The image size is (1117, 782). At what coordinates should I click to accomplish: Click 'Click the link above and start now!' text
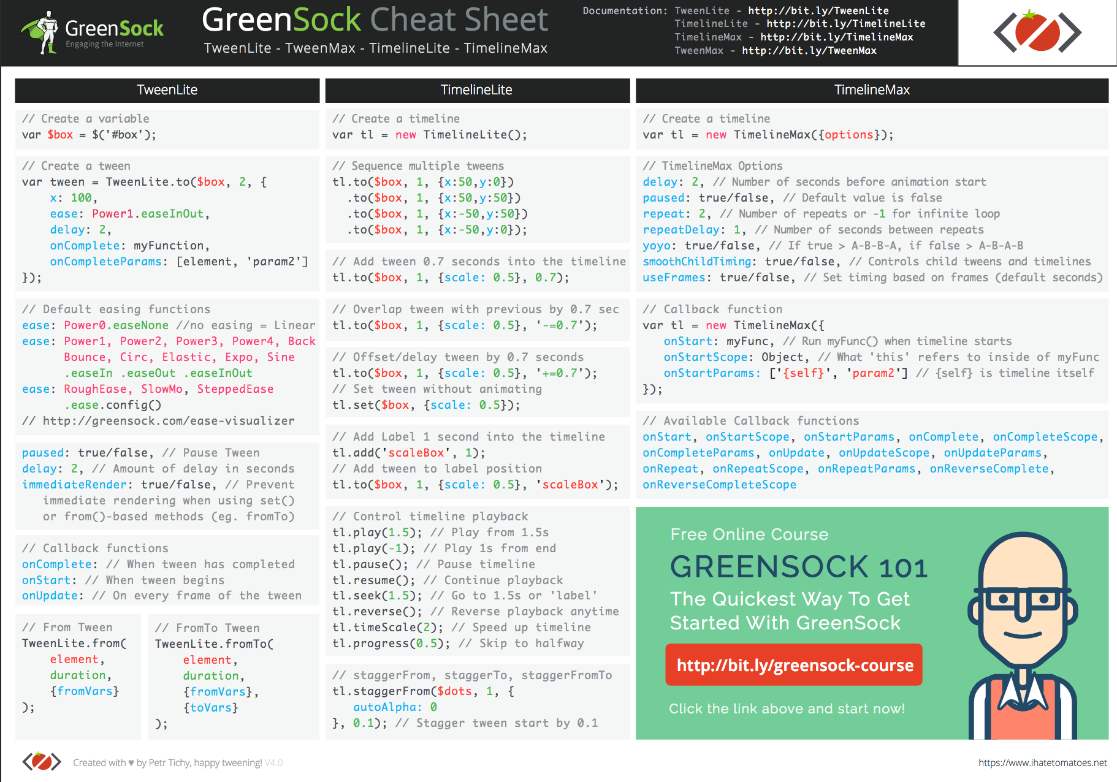[787, 709]
